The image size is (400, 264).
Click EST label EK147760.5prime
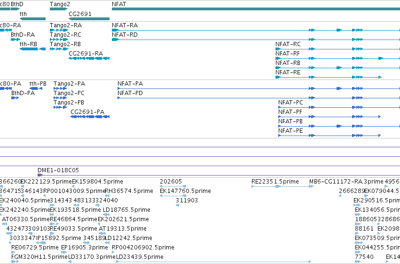point(186,191)
